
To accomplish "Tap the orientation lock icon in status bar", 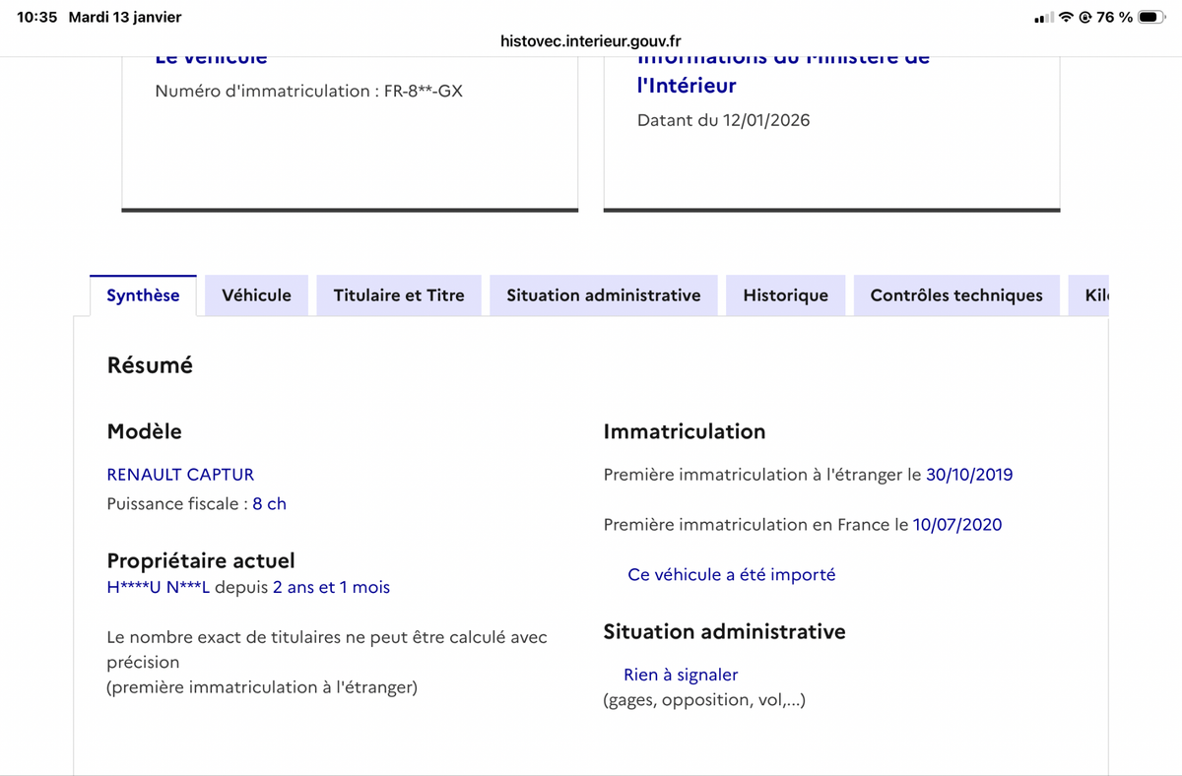I will coord(1085,16).
